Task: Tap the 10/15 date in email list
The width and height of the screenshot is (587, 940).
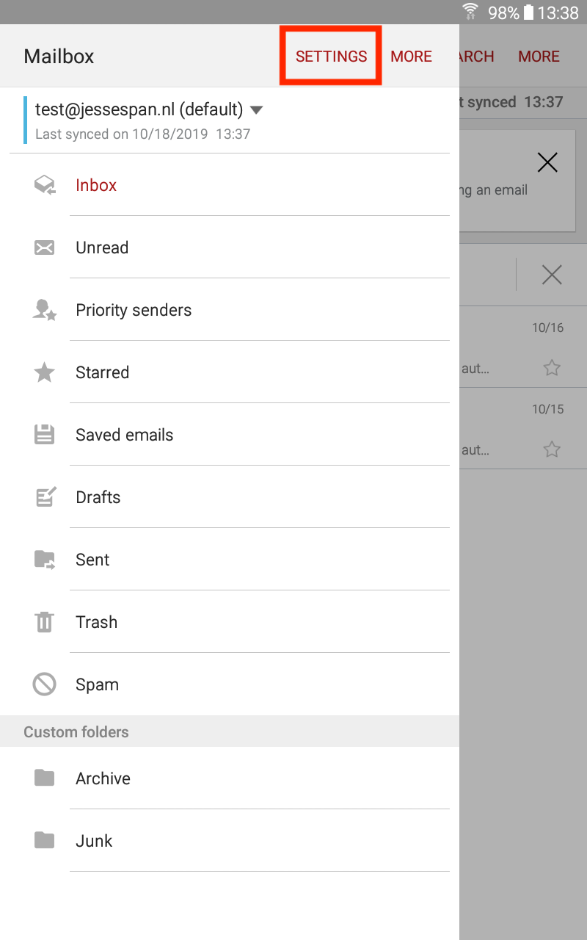Action: click(548, 409)
